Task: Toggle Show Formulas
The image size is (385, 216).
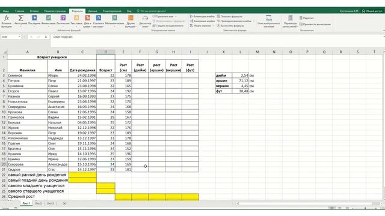Action: pyautogui.click(x=230, y=16)
